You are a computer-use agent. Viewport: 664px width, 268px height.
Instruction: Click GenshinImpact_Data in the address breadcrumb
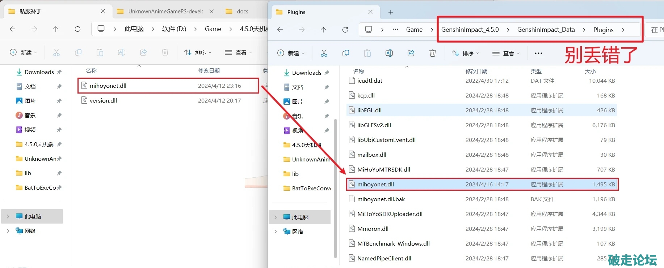(x=546, y=30)
